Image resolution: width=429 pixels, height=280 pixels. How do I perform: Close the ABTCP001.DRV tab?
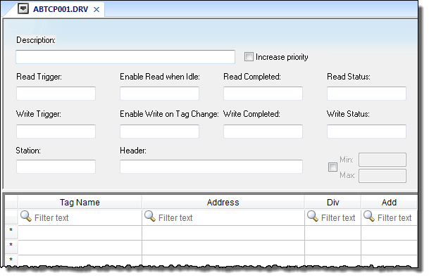click(x=97, y=10)
